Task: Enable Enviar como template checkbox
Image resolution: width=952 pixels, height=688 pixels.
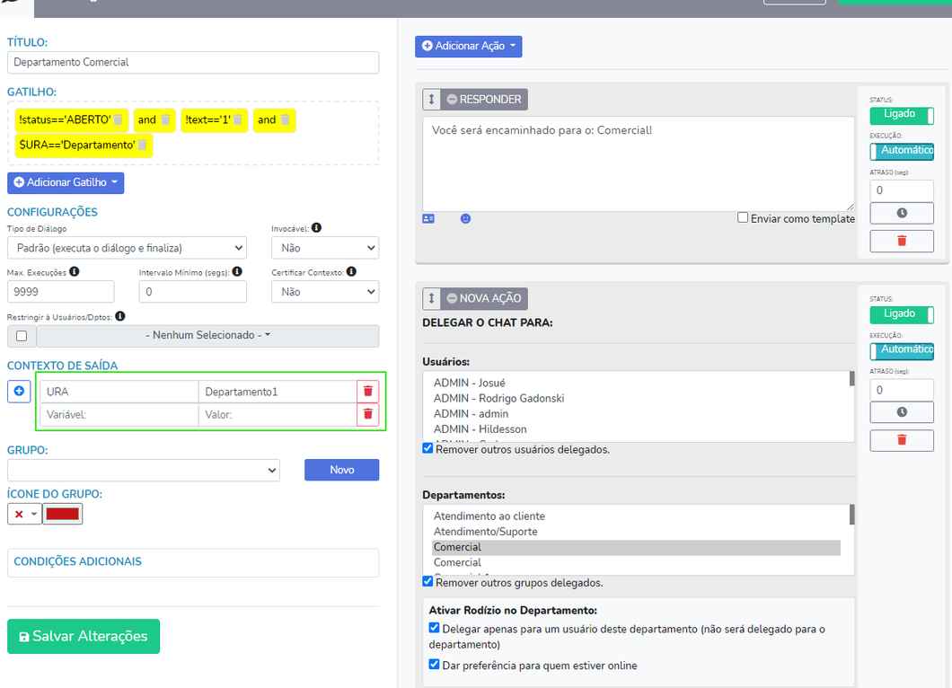Action: (x=743, y=217)
